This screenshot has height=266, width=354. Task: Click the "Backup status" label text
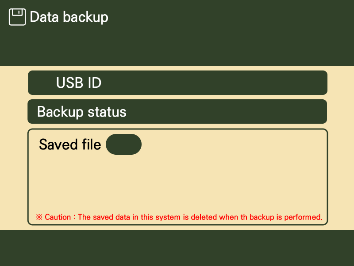[x=82, y=112]
